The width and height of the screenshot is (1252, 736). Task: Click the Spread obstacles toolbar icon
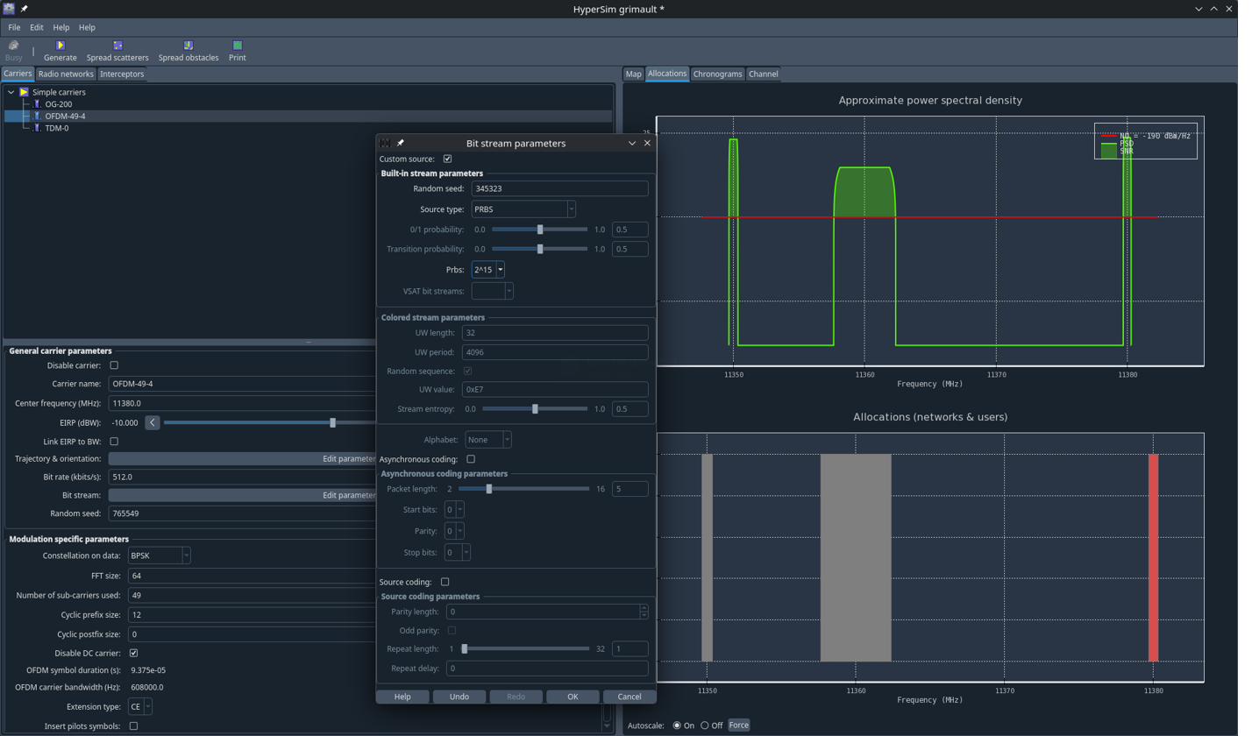point(189,46)
